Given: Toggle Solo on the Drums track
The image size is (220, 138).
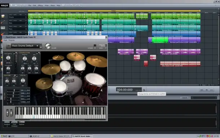Looking at the screenshot, I should pyautogui.click(x=11, y=14).
